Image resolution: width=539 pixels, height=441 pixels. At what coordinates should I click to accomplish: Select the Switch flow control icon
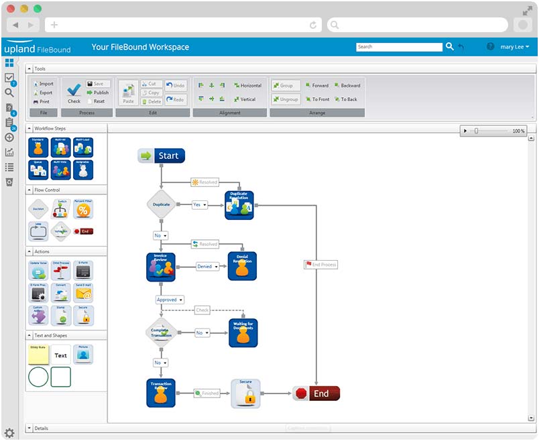point(60,209)
